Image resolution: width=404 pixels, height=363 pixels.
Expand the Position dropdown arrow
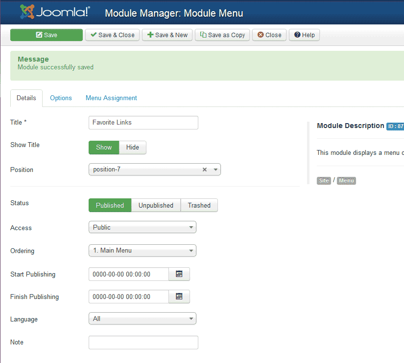pyautogui.click(x=215, y=170)
